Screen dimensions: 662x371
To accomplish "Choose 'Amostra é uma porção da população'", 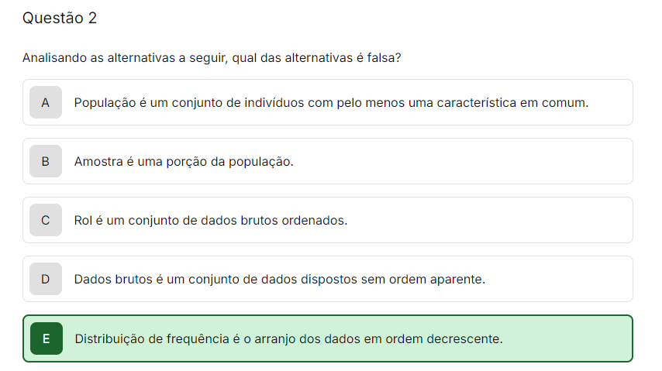I will tap(184, 161).
